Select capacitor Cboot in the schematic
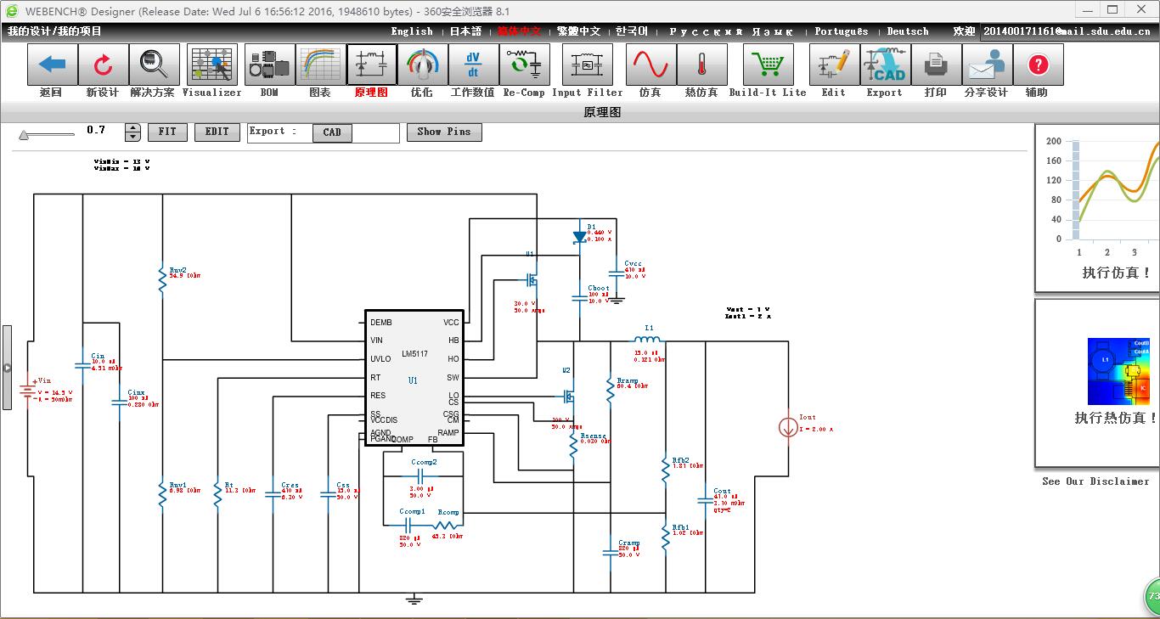 [580, 300]
